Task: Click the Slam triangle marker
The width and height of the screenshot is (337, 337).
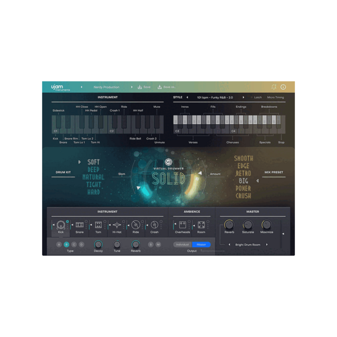Action: click(138, 188)
